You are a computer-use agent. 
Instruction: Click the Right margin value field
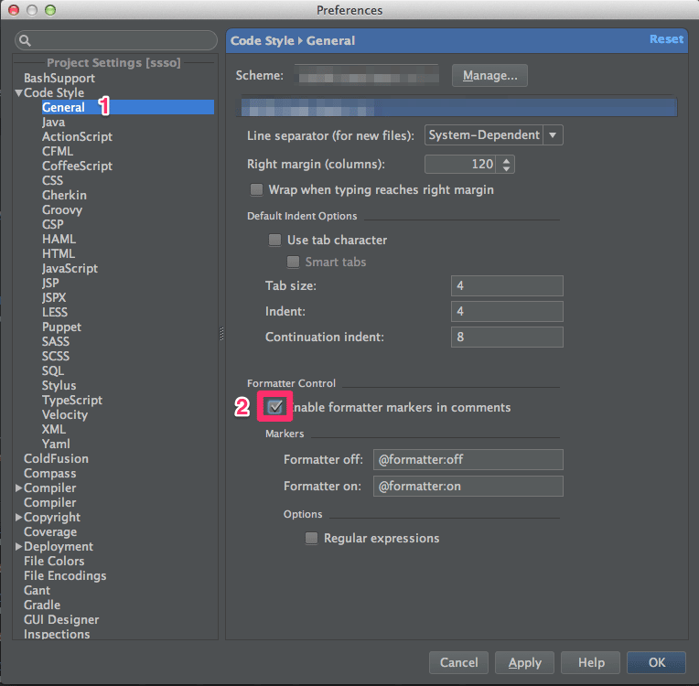461,164
